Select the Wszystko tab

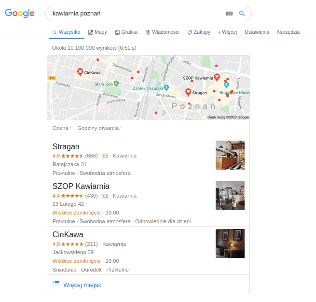(66, 32)
